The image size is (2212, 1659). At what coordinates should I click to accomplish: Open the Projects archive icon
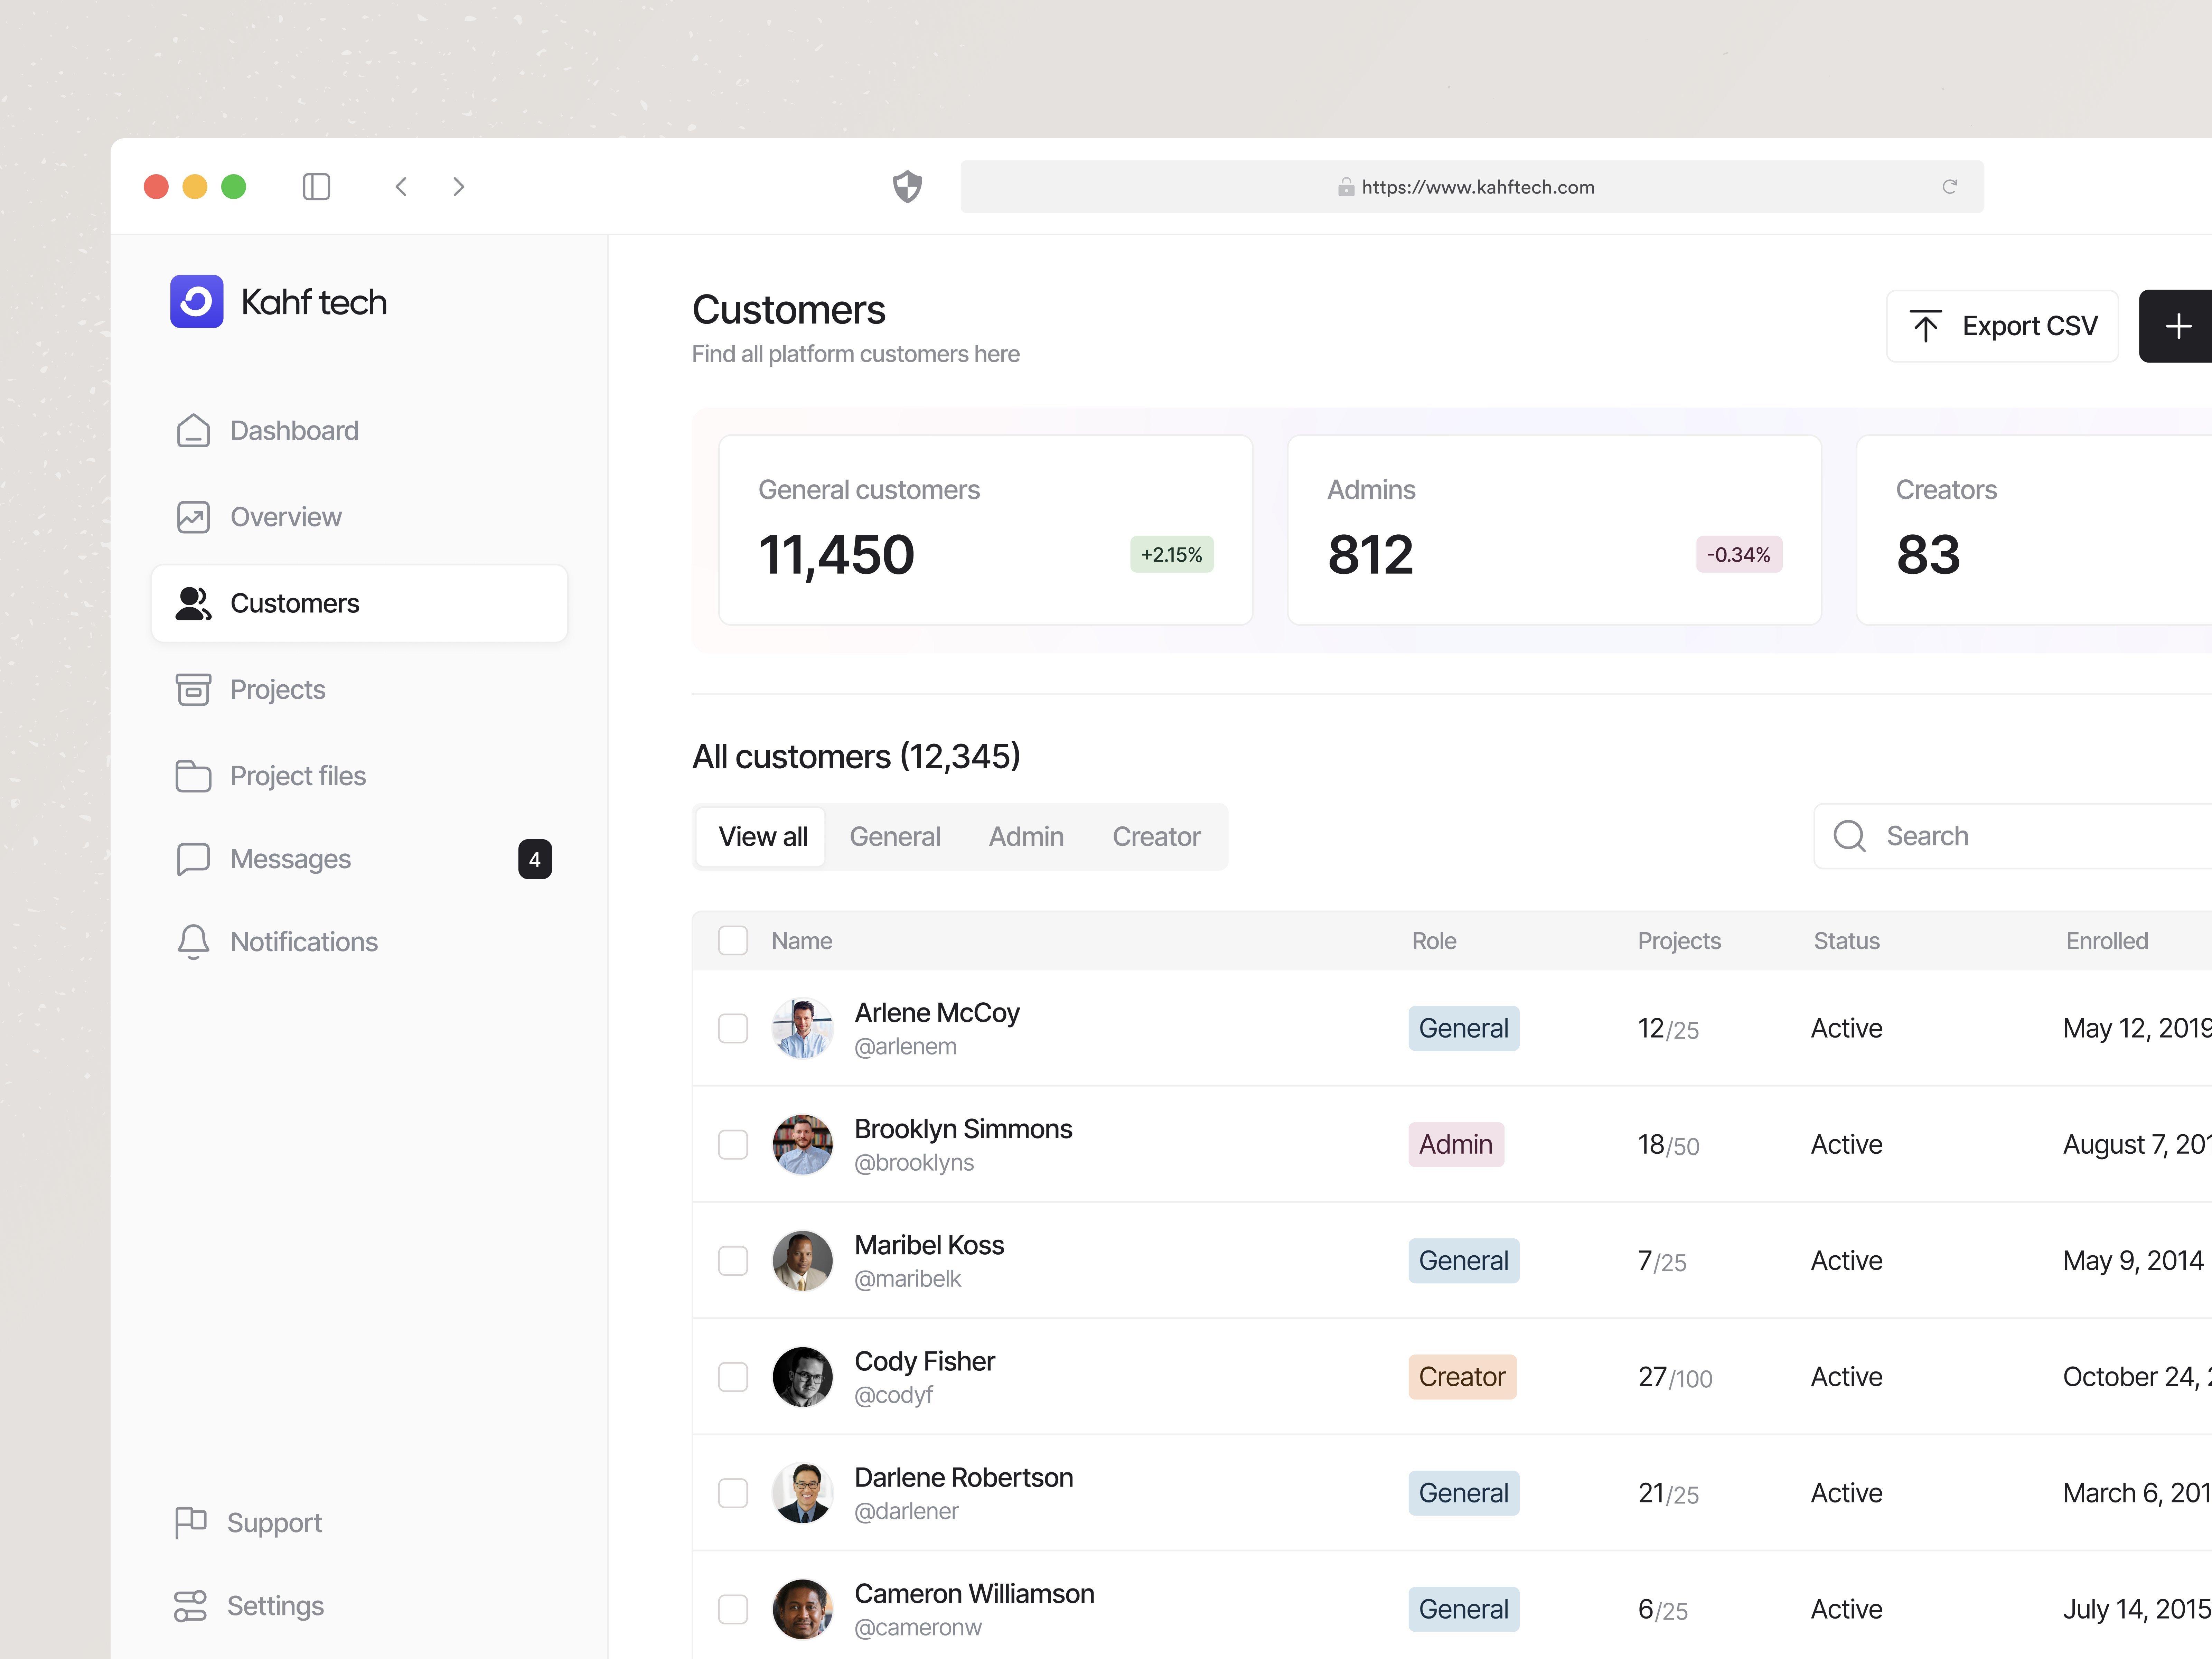[x=192, y=689]
